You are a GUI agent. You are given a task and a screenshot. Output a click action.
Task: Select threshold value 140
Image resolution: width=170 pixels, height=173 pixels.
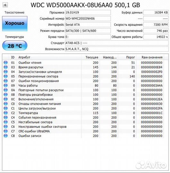click(132, 76)
